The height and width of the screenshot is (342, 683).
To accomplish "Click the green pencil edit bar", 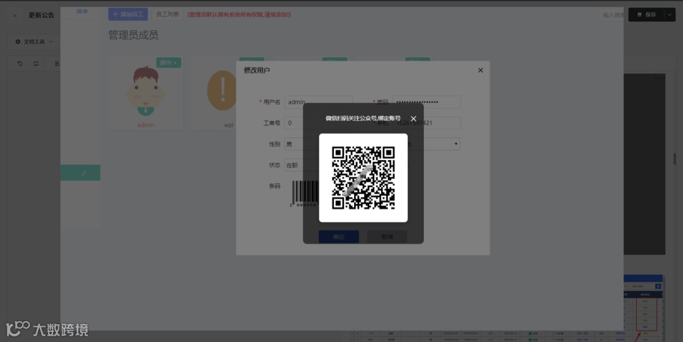I will (80, 173).
